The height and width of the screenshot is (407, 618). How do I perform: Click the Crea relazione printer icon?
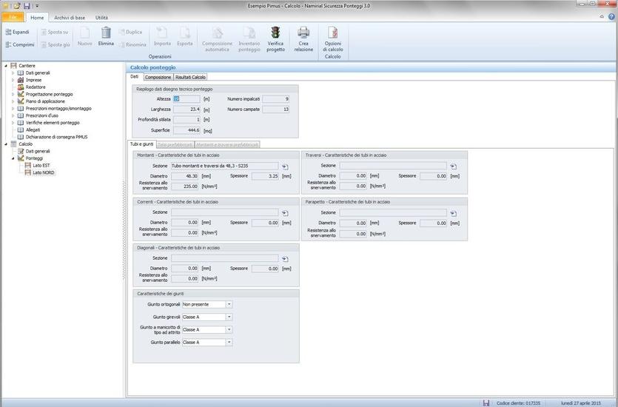pyautogui.click(x=303, y=33)
